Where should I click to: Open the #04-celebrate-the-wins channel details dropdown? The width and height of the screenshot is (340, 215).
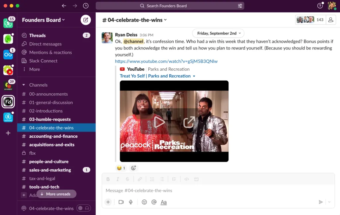(x=134, y=20)
